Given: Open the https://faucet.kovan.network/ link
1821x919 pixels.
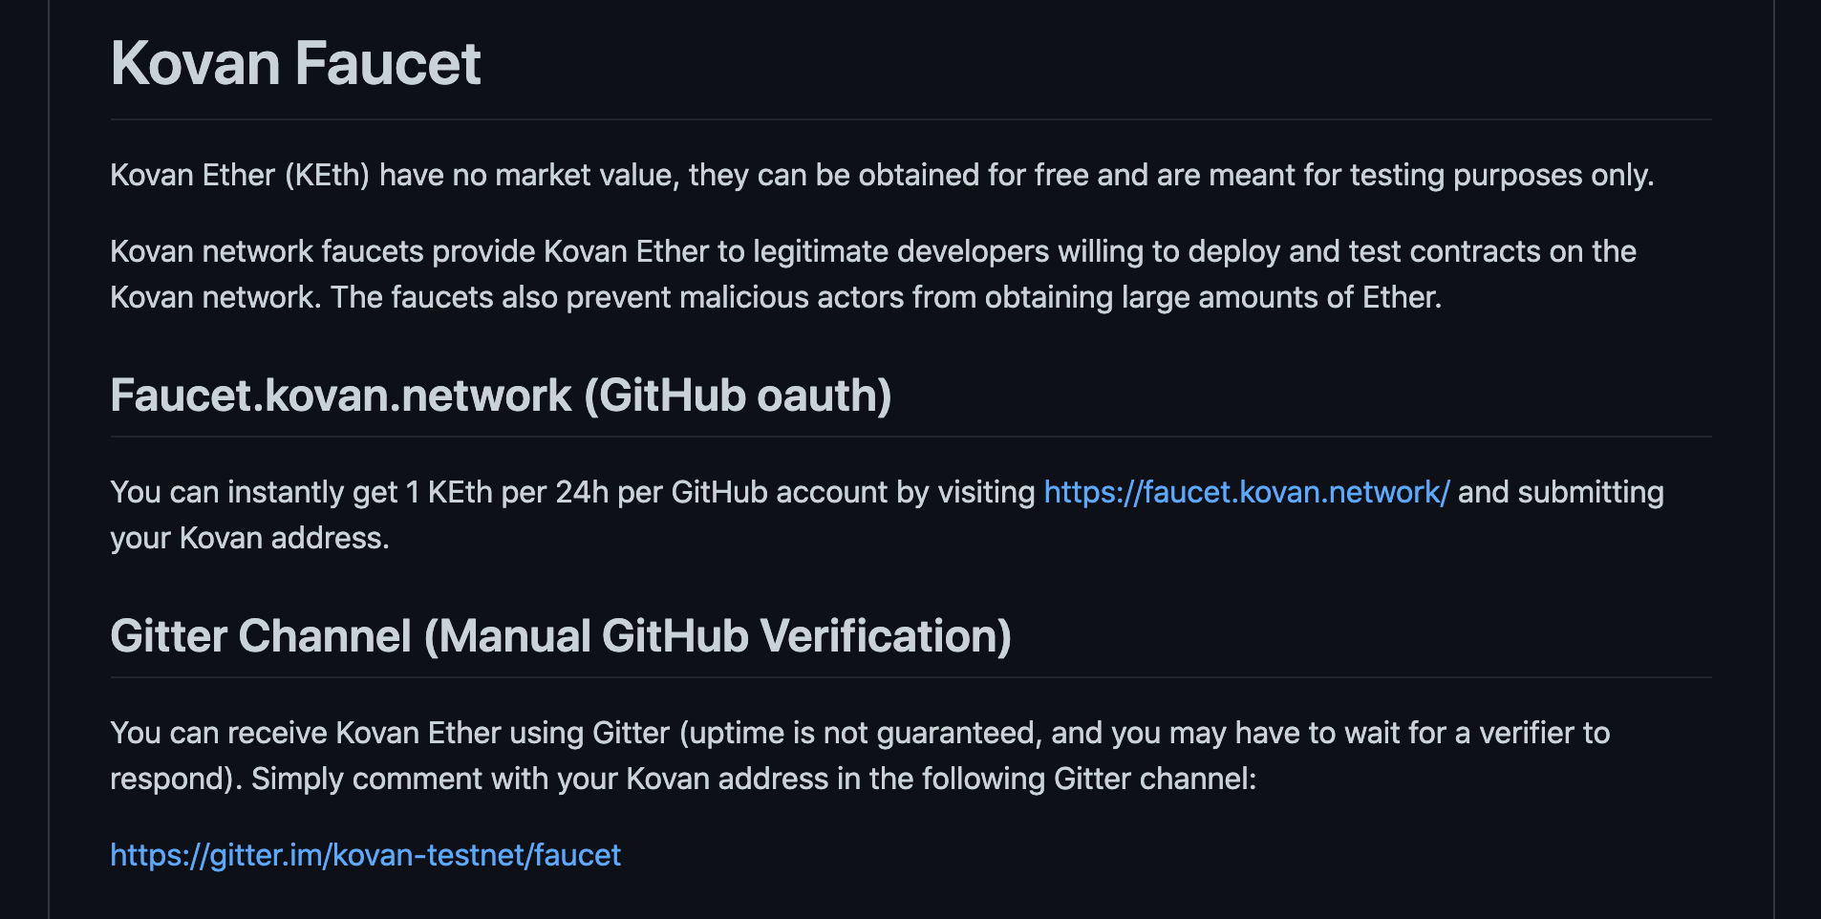Looking at the screenshot, I should 1247,492.
